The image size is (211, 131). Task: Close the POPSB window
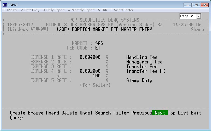pyautogui.click(x=205, y=5)
